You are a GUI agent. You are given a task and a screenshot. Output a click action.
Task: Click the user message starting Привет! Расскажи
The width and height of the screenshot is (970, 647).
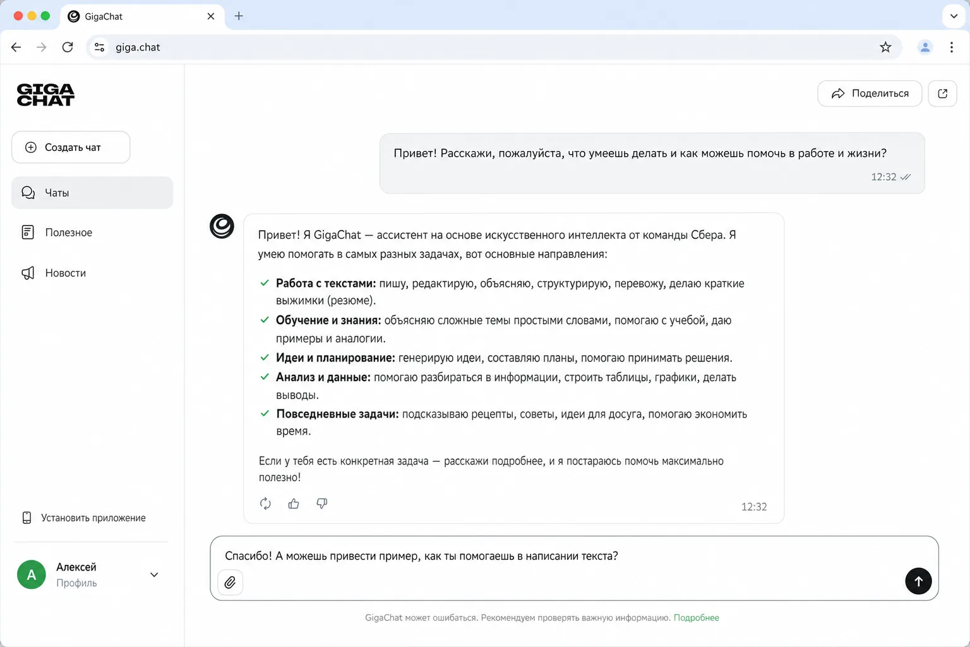[652, 163]
